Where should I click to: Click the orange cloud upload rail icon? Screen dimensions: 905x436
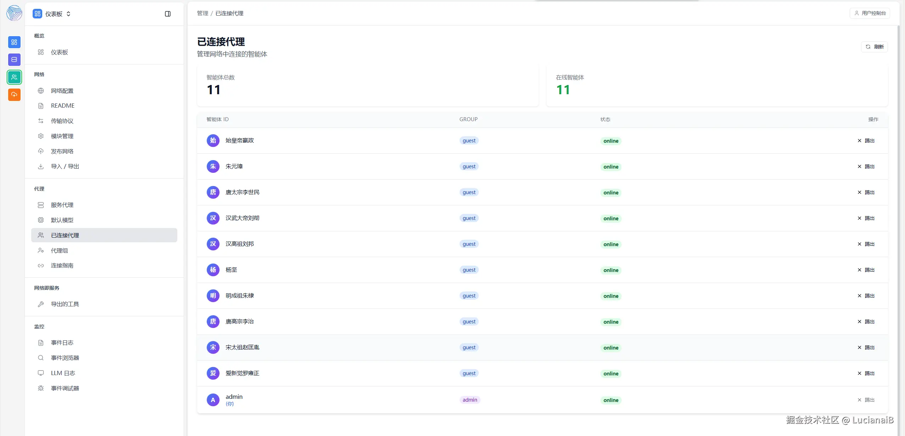(x=14, y=95)
